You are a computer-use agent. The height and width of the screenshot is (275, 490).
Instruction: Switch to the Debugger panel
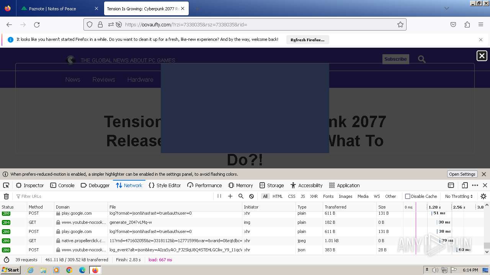(x=95, y=185)
